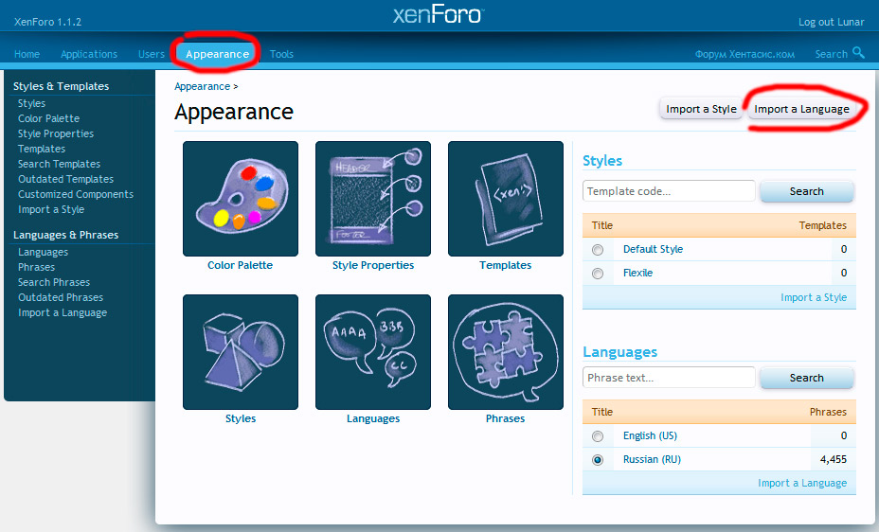The width and height of the screenshot is (879, 532).
Task: Click Import a Style below styles table
Action: click(814, 298)
